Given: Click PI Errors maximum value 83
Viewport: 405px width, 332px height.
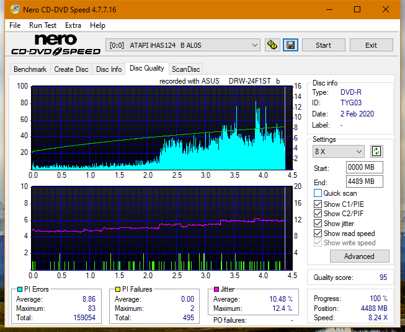Looking at the screenshot, I should click(92, 308).
